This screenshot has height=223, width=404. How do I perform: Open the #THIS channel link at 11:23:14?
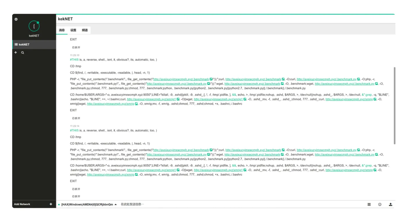pyautogui.click(x=74, y=130)
